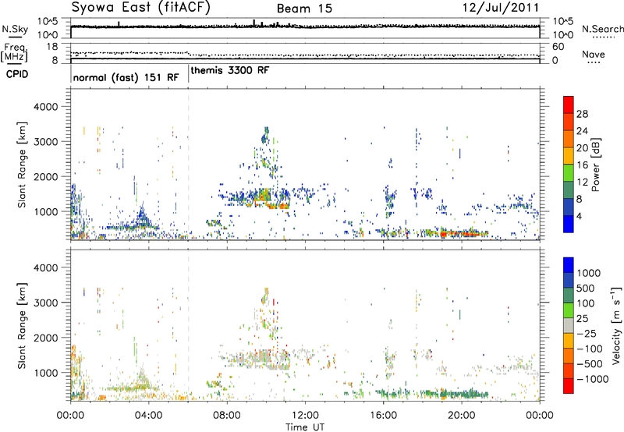Click the 'Freq. [MHz]' axis label
The width and height of the screenshot is (624, 432).
[15, 52]
